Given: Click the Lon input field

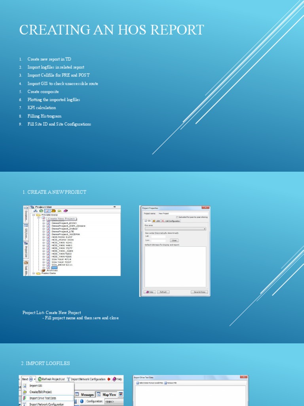Looking at the screenshot, I should pos(158,241).
